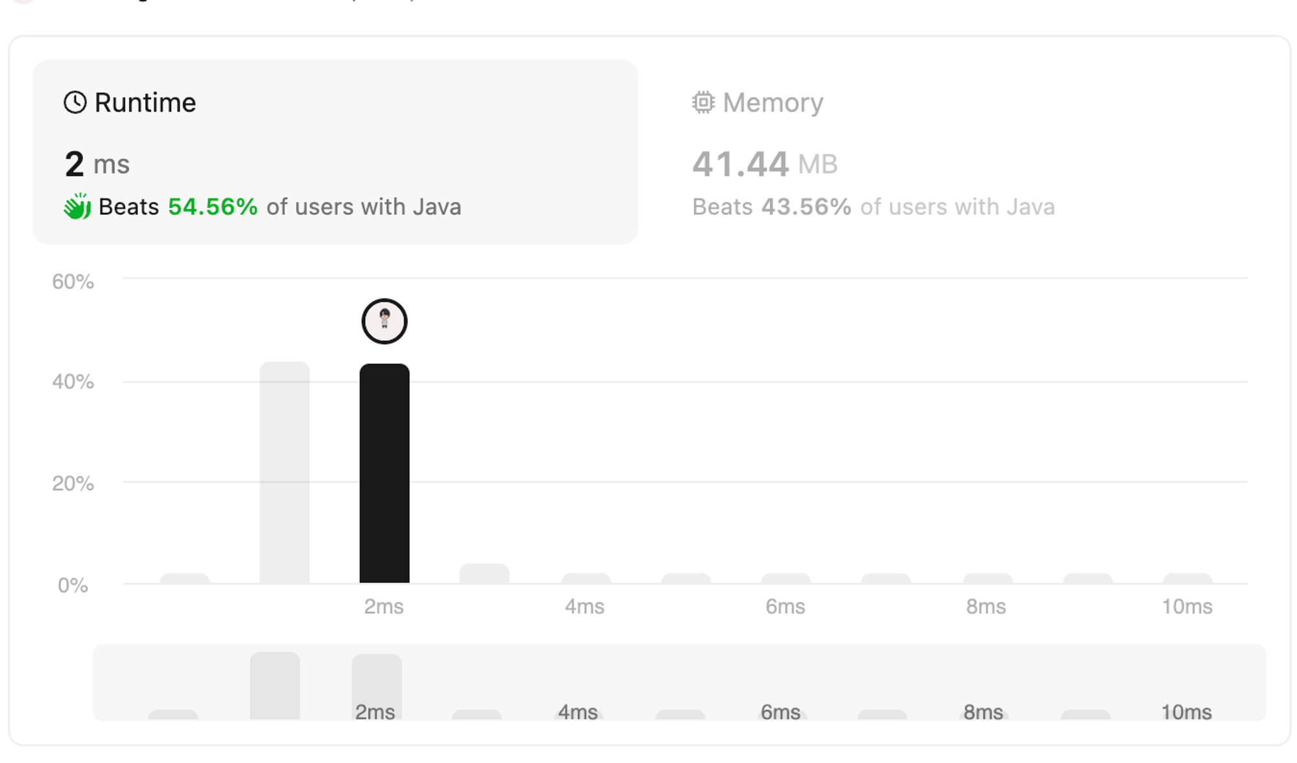1297x763 pixels.
Task: Click the chip icon beside Memory
Action: pyautogui.click(x=703, y=103)
